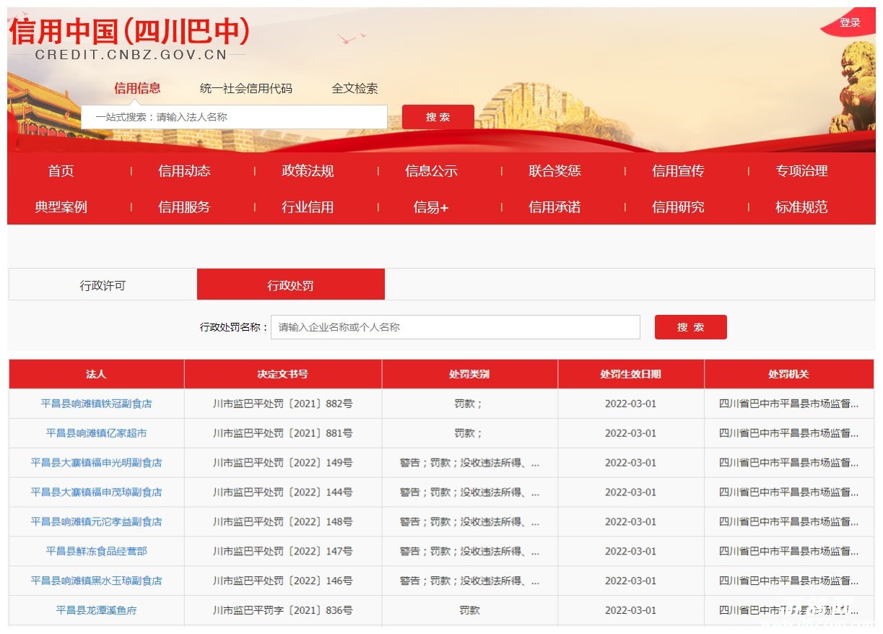This screenshot has width=883, height=634.
Task: Open 专项治理 menu item
Action: [x=801, y=171]
